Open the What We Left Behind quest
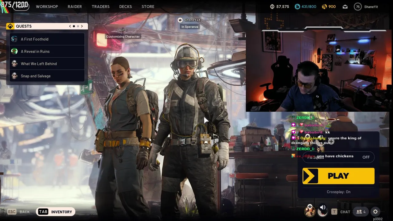This screenshot has height=221, width=393. (x=47, y=64)
